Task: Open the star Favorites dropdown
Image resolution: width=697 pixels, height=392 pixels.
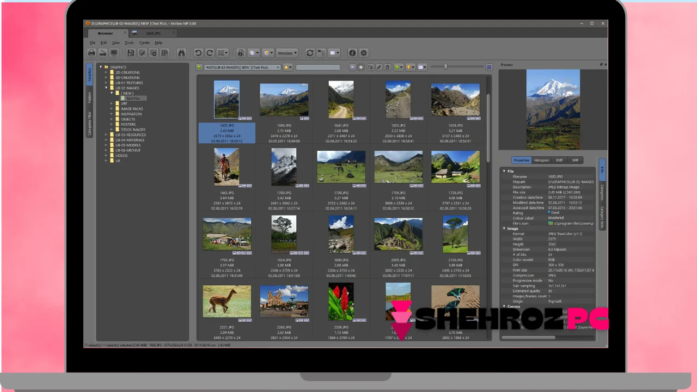Action: (x=287, y=67)
